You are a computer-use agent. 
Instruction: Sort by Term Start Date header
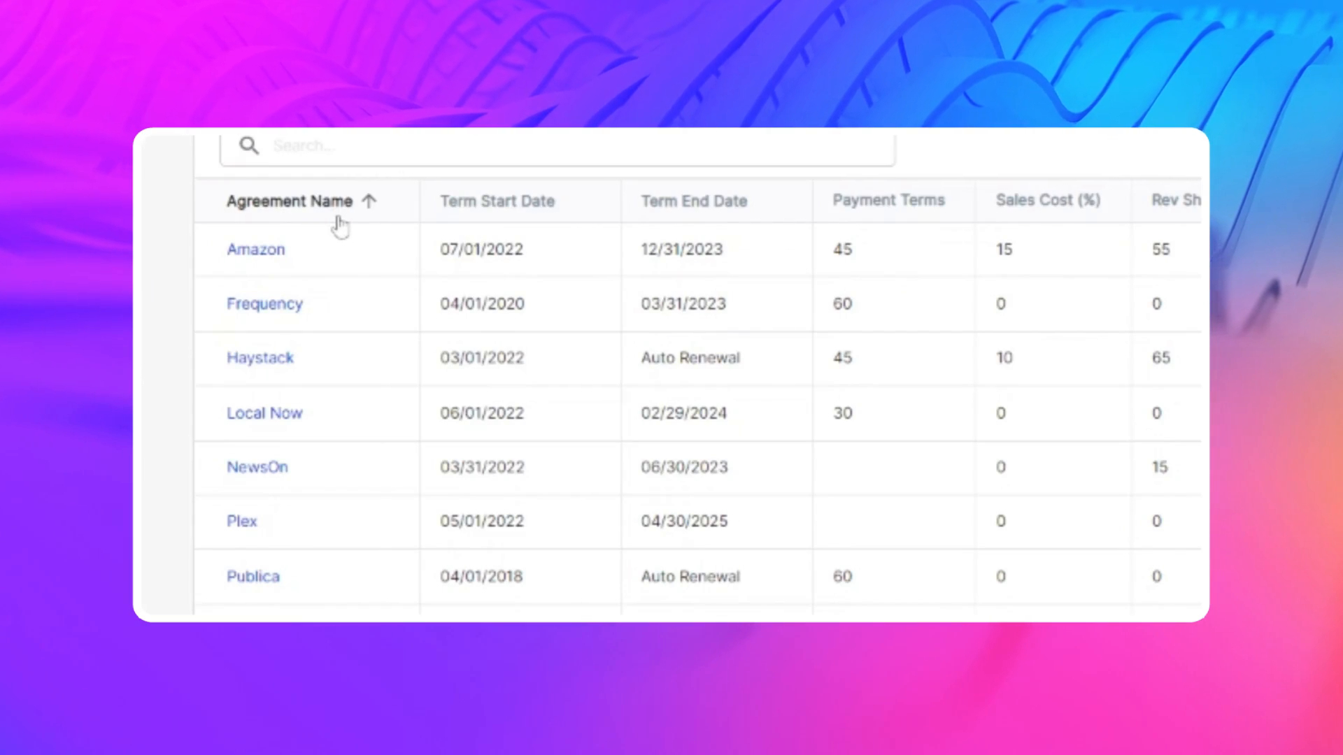pyautogui.click(x=497, y=201)
